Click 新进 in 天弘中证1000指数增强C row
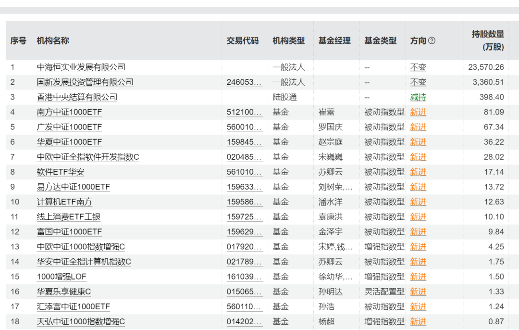The width and height of the screenshot is (519, 330). point(418,321)
